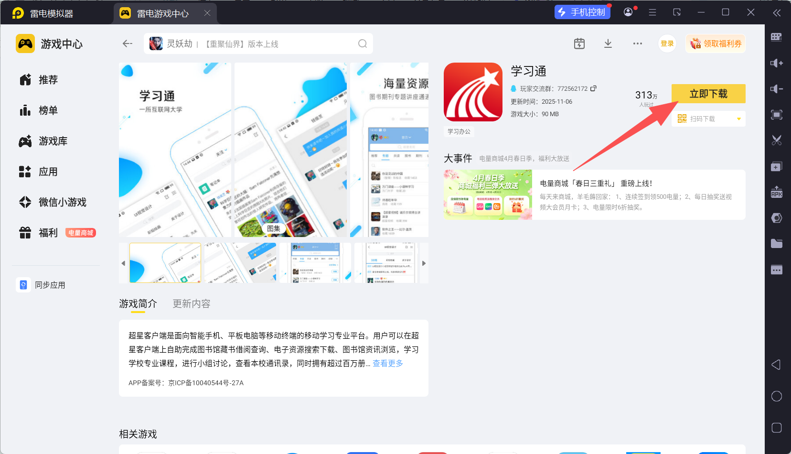Click the 电量商城 badge
Viewport: 791px width, 454px height.
(81, 233)
